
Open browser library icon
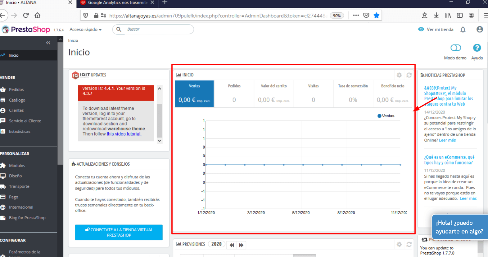(448, 15)
